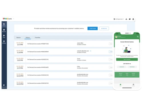
Task: Switch to the Session tab
Action: 19,37
